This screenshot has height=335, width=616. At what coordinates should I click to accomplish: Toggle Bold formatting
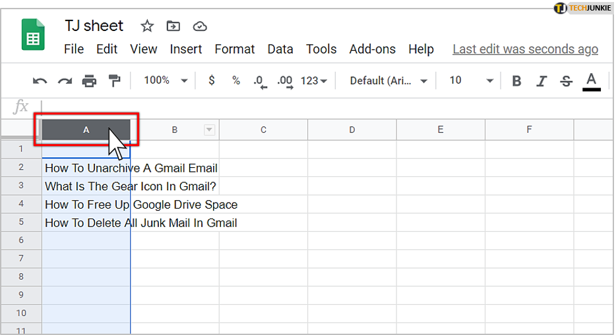pos(516,81)
